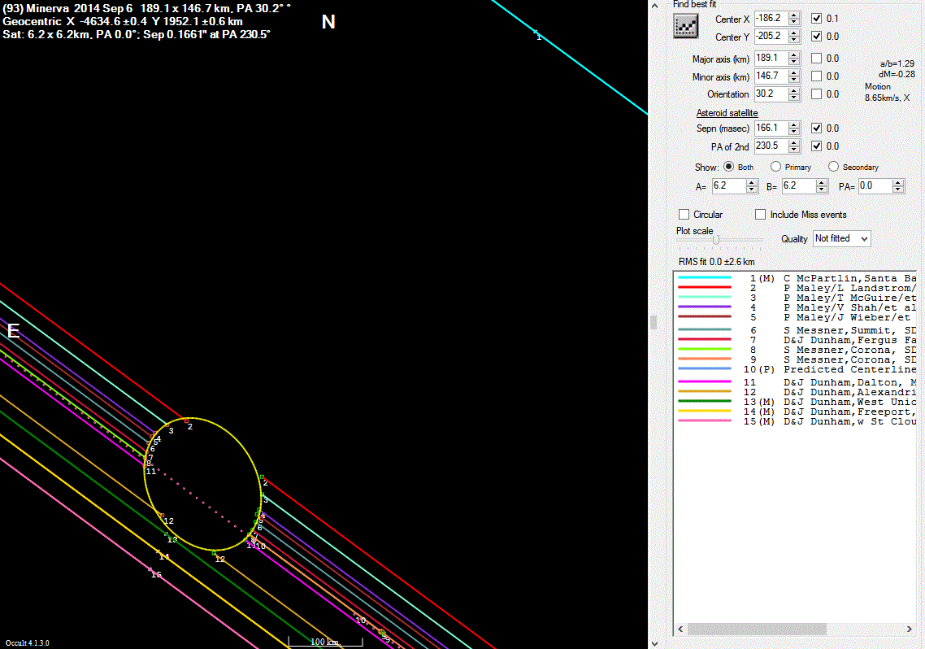Select observer 4 P Maley/V Shah row
This screenshot has height=649, width=925.
pos(797,307)
